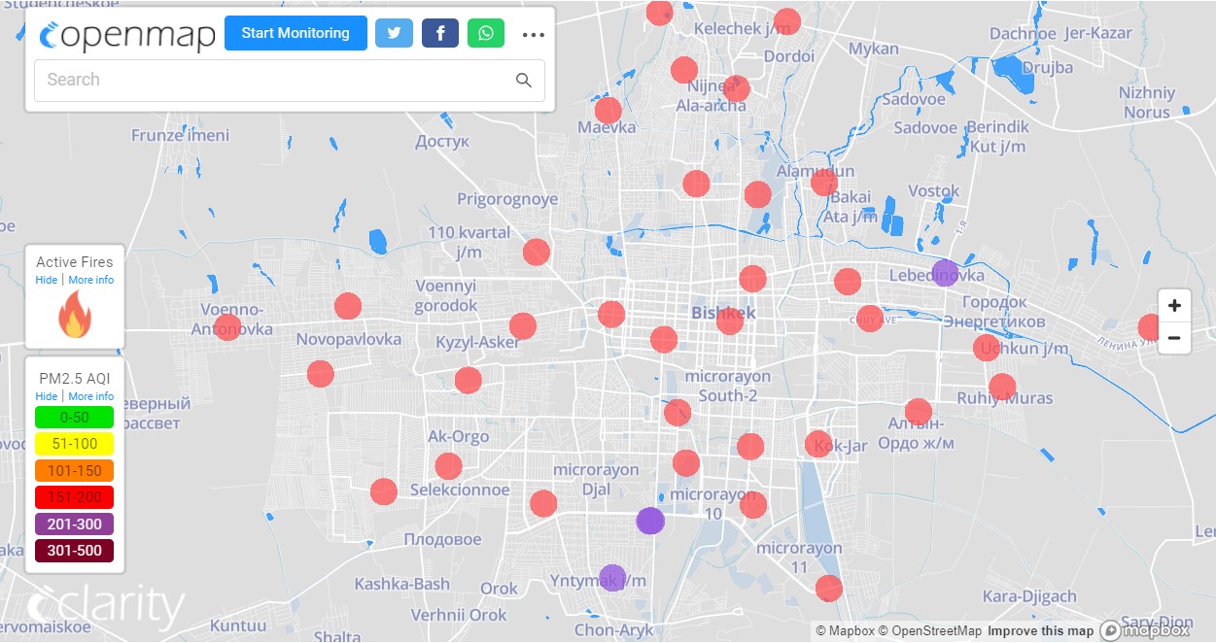Click the Mapbox logo
Viewport: 1216px width, 643px height.
pos(1147,630)
